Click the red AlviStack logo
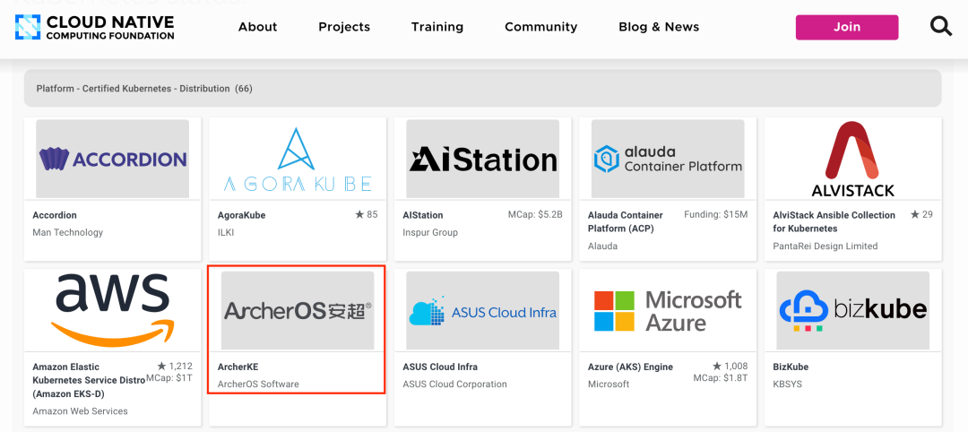This screenshot has height=432, width=968. (x=853, y=159)
